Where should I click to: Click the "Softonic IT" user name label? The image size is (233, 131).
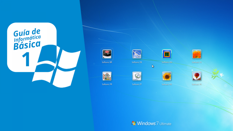(137, 84)
